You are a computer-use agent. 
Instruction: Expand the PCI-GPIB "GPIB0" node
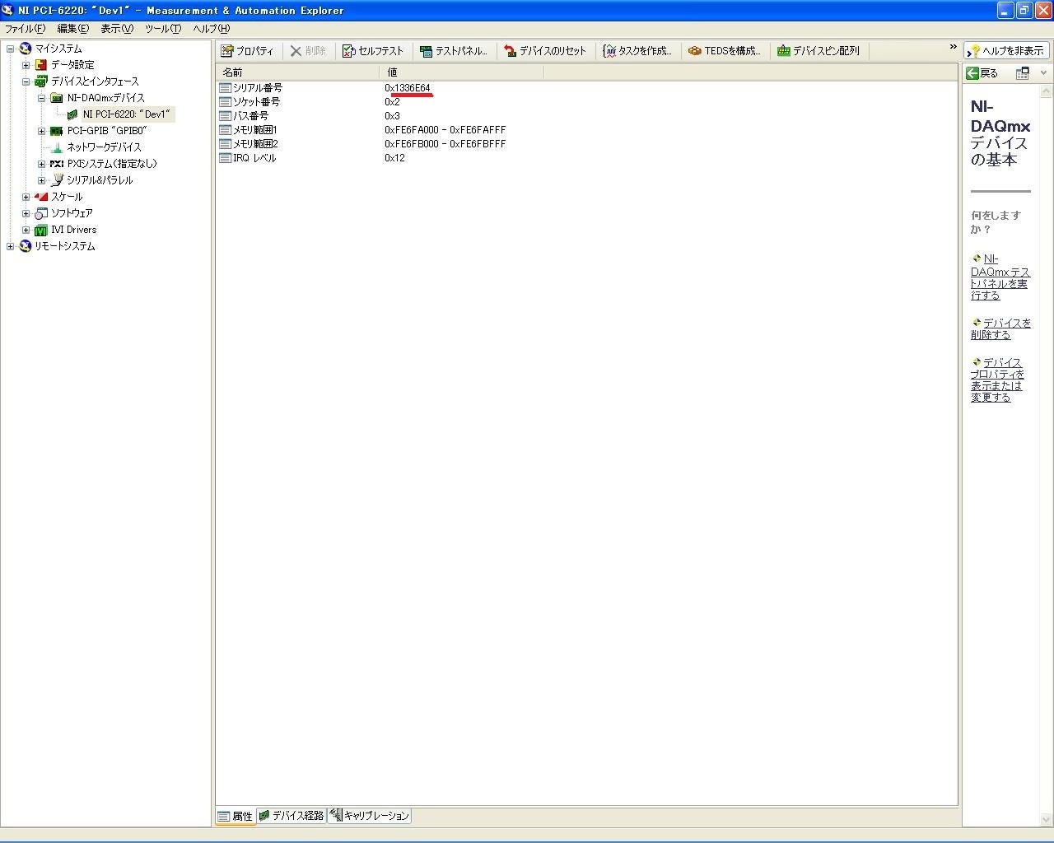(41, 131)
